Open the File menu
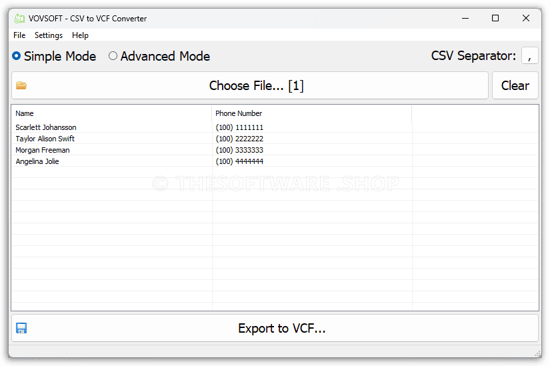This screenshot has width=550, height=366. click(19, 35)
